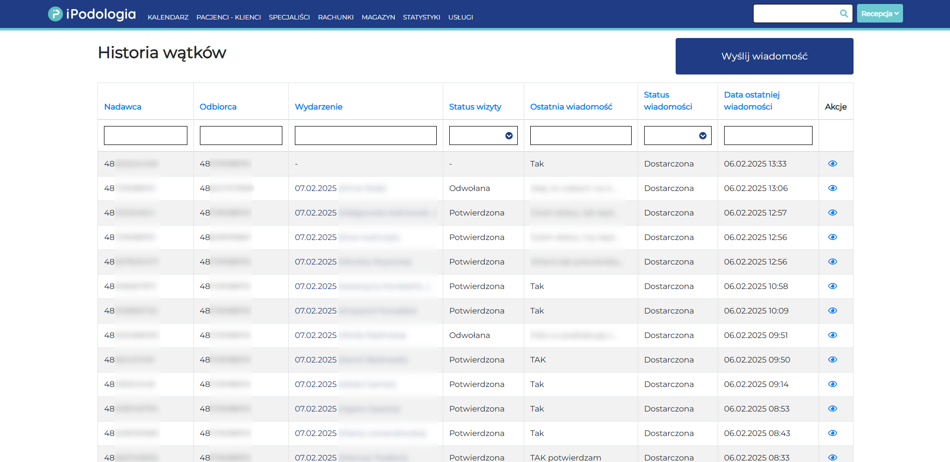The image size is (950, 462).
Task: Click the Wydarzenie filter input field
Action: click(365, 135)
